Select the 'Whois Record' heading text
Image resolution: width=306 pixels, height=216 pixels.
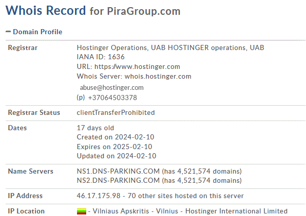(x=46, y=10)
